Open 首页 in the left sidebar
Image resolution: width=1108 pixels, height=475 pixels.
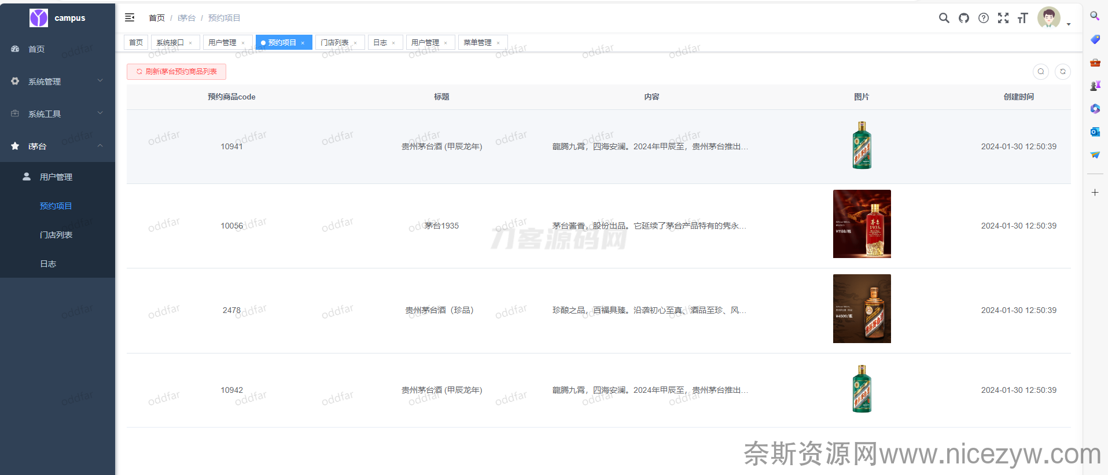point(57,49)
